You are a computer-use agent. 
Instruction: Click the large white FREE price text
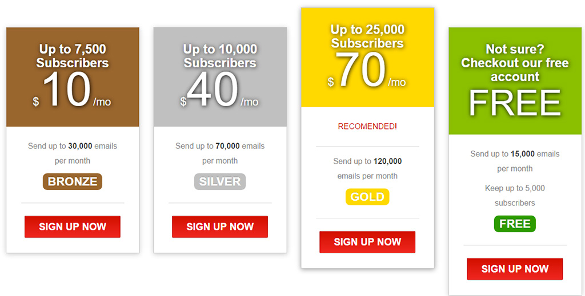click(515, 103)
